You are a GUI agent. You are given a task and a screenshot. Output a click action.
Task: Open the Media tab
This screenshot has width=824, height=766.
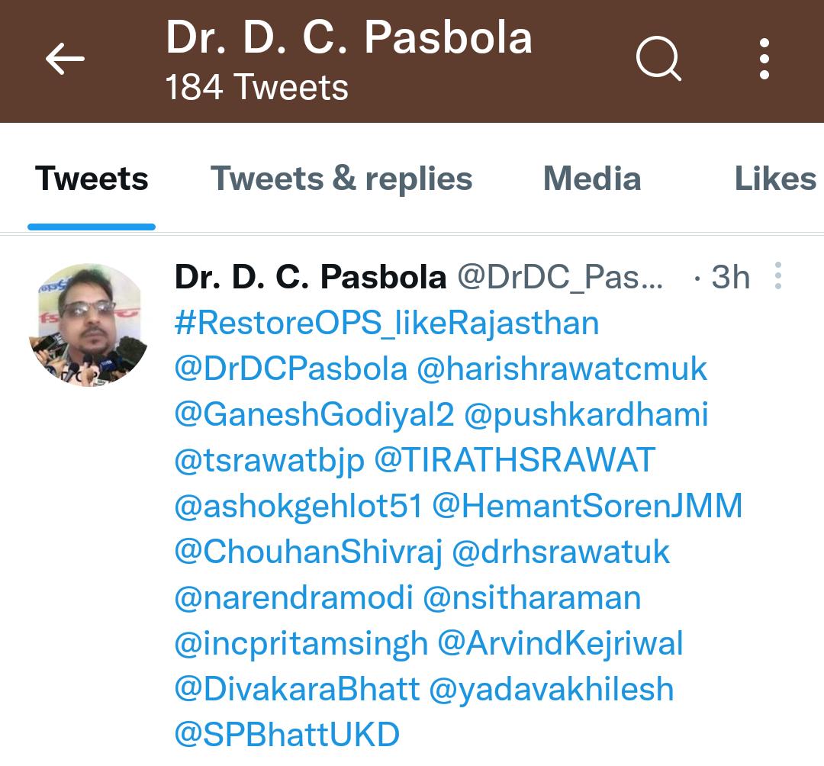[592, 179]
